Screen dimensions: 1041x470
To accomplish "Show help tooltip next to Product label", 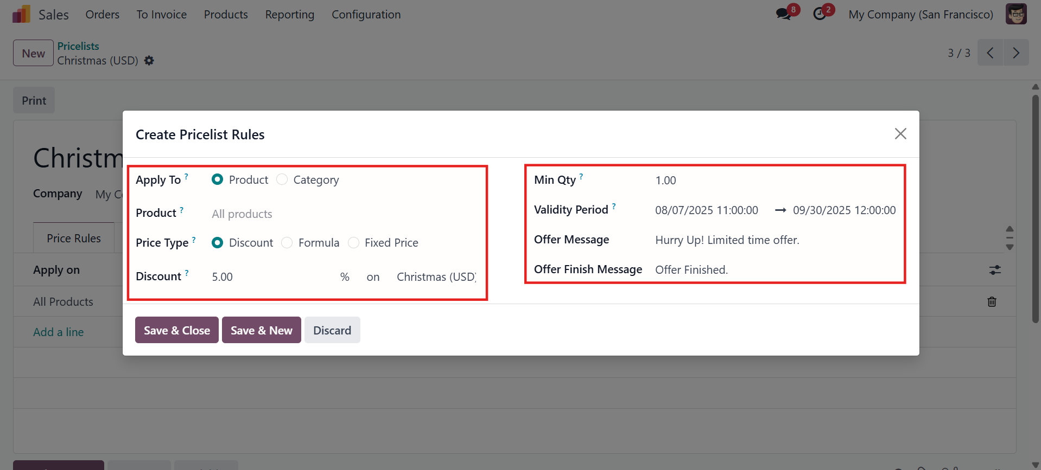I will point(182,209).
